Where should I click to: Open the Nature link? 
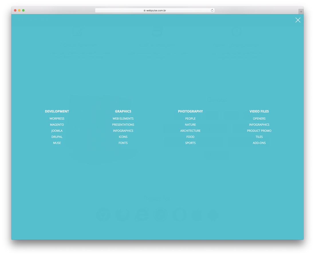click(x=190, y=125)
